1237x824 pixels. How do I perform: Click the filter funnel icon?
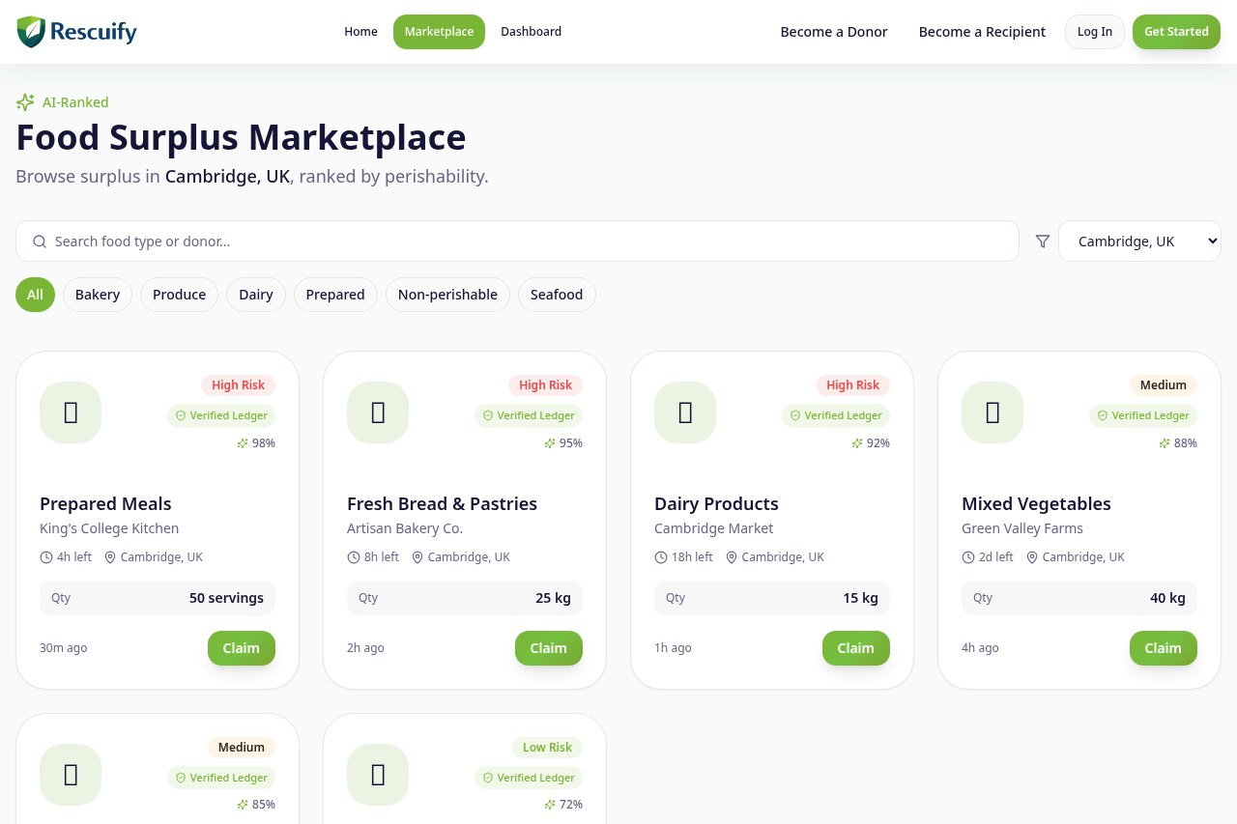(x=1043, y=242)
